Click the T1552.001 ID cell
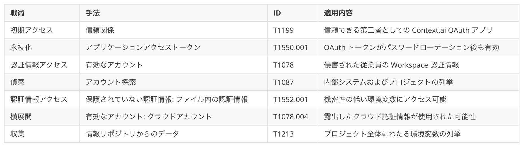Screen dimensions: 524x147 [x=290, y=100]
